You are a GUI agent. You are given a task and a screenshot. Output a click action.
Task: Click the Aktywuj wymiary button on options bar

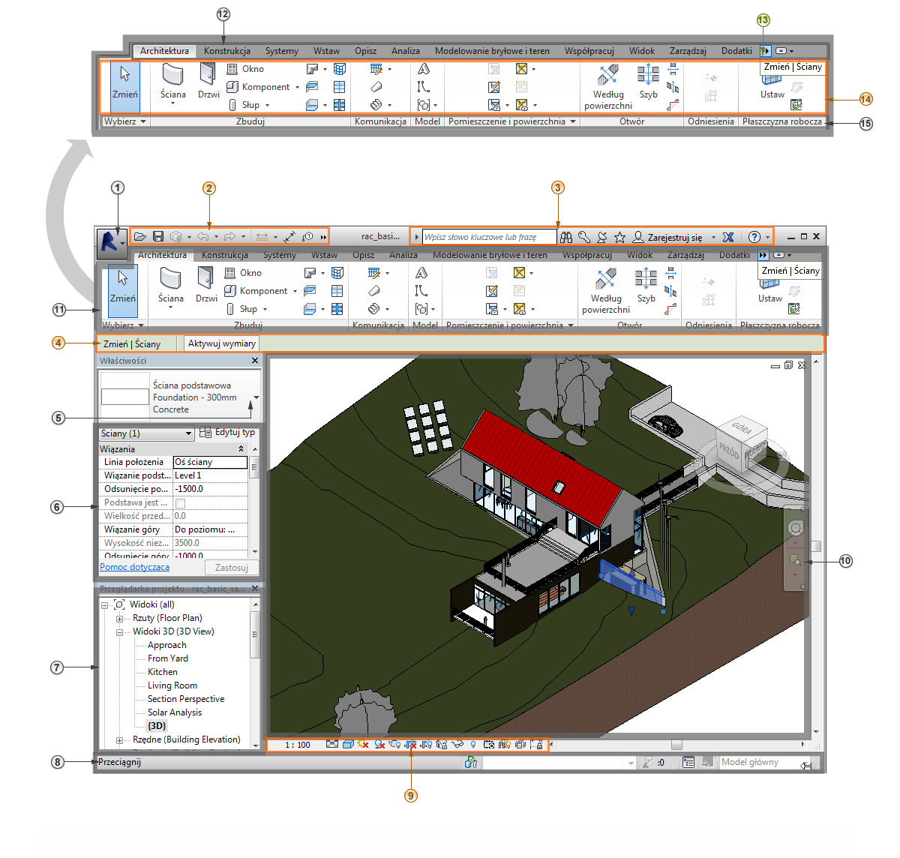click(221, 343)
